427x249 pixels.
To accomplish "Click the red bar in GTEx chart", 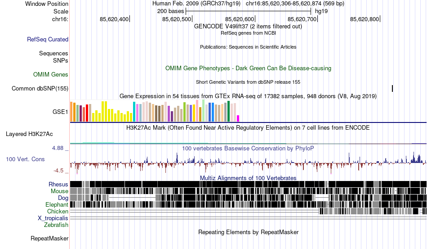I will coord(87,113).
